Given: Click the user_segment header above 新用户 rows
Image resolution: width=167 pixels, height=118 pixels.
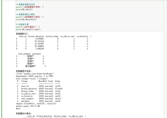Looking at the screenshot, I should pos(24,53).
